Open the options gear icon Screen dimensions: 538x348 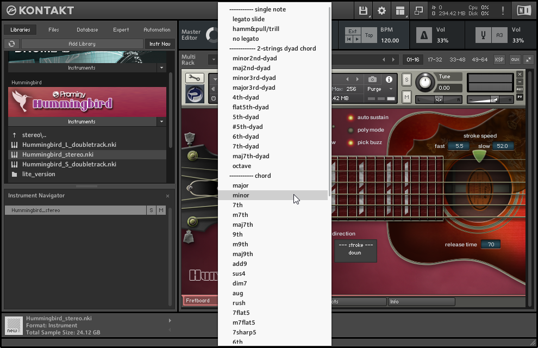(381, 11)
